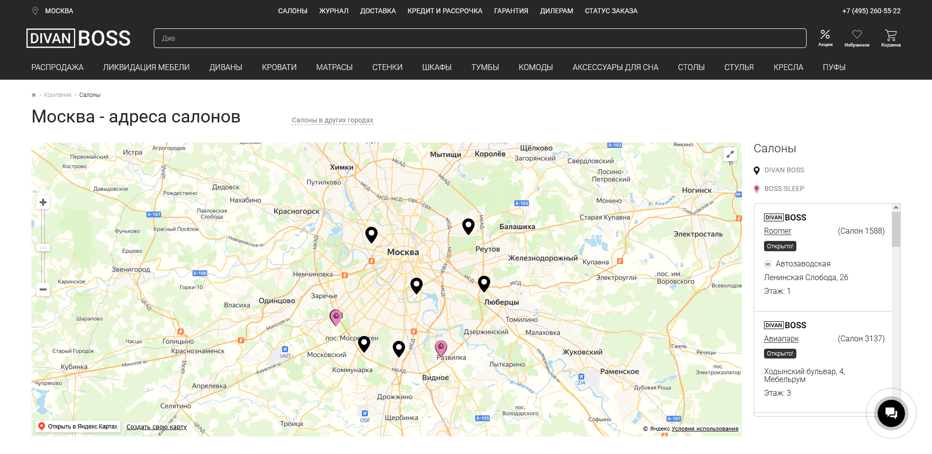The image size is (932, 454).
Task: Open the Авиапарк salon link
Action: [x=781, y=338]
